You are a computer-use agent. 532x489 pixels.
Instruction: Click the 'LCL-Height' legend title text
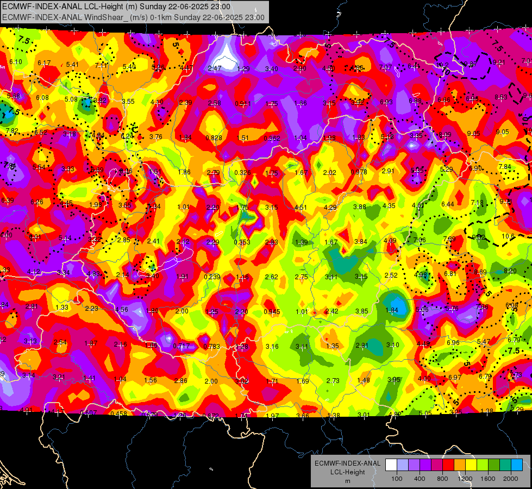348,472
